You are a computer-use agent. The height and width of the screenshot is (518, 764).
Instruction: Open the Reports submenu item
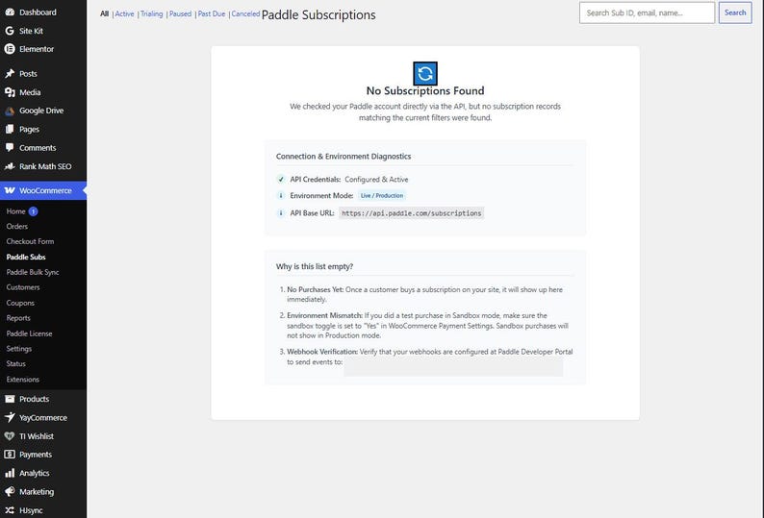(x=18, y=318)
